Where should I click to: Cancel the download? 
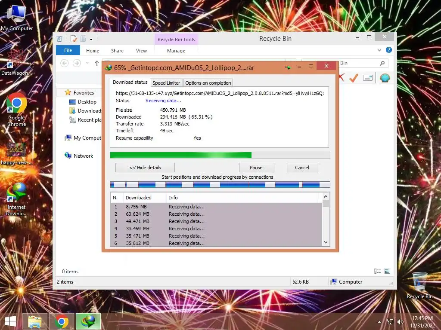pyautogui.click(x=302, y=168)
